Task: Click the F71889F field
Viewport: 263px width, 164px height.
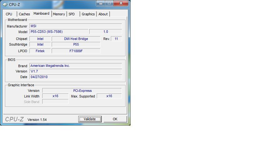Action: click(x=76, y=51)
